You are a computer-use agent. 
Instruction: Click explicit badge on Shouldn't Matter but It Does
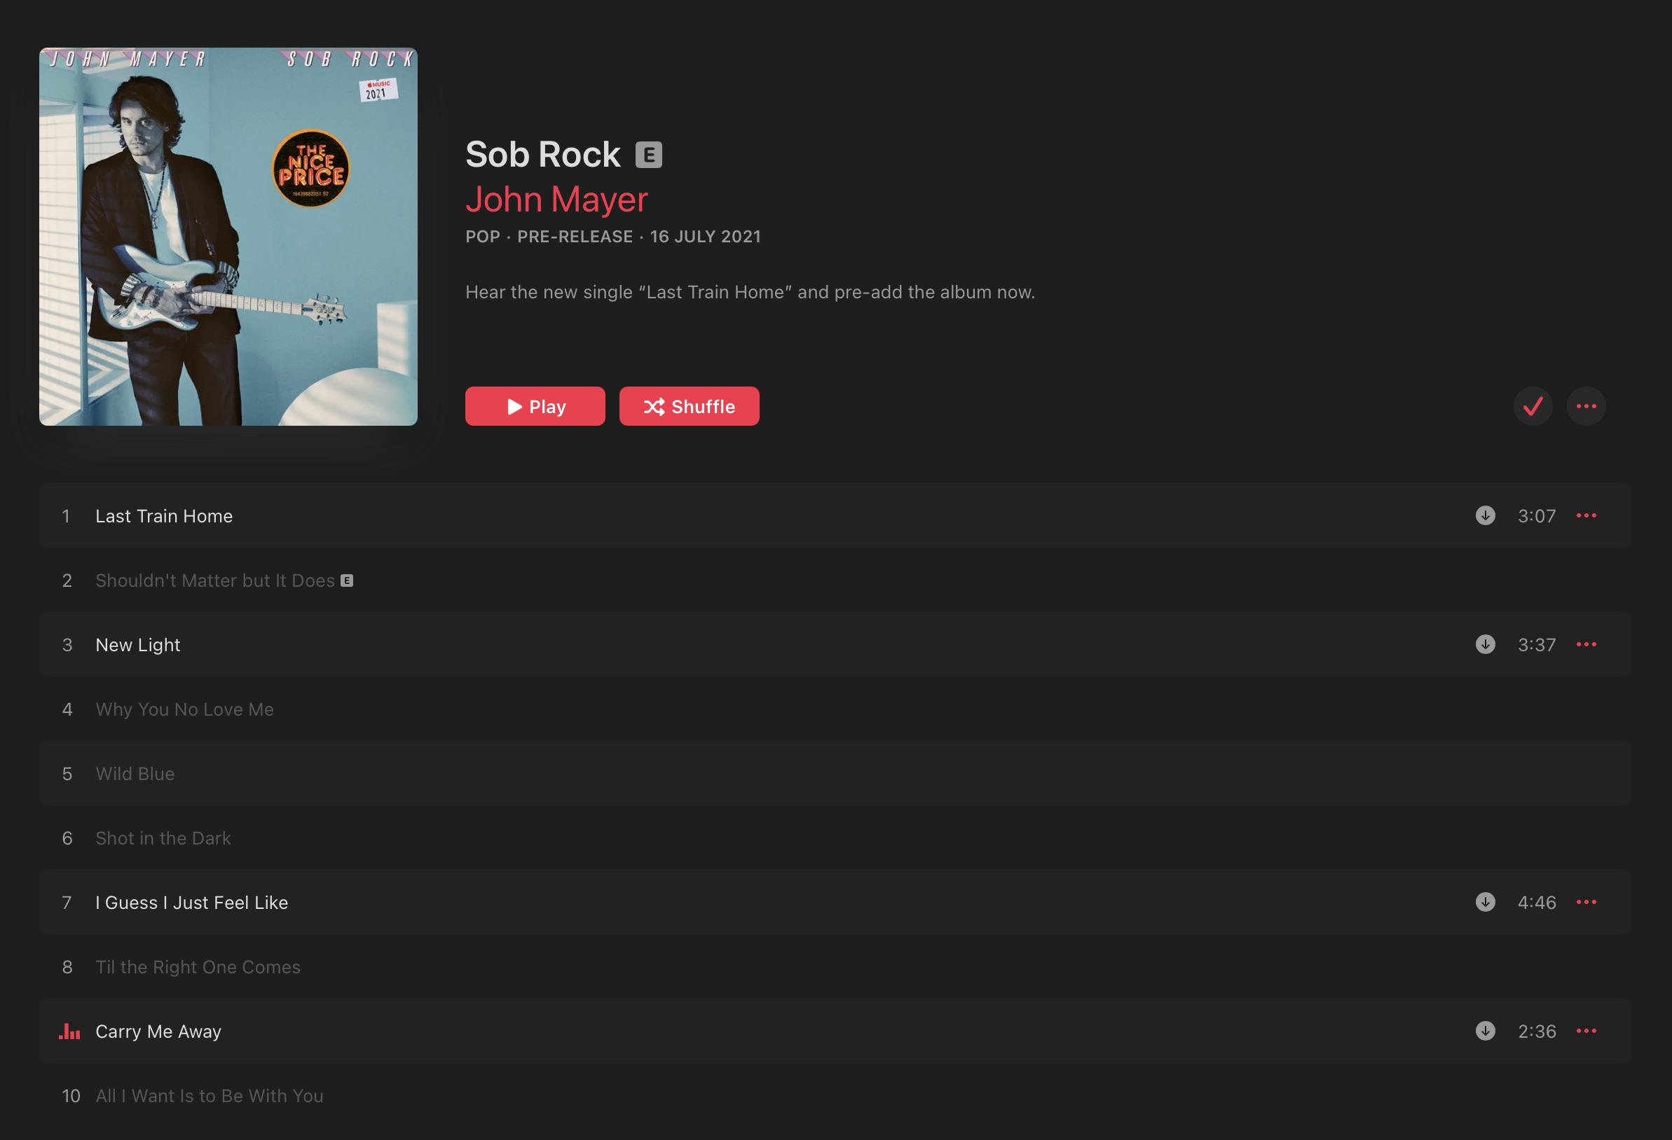click(347, 580)
